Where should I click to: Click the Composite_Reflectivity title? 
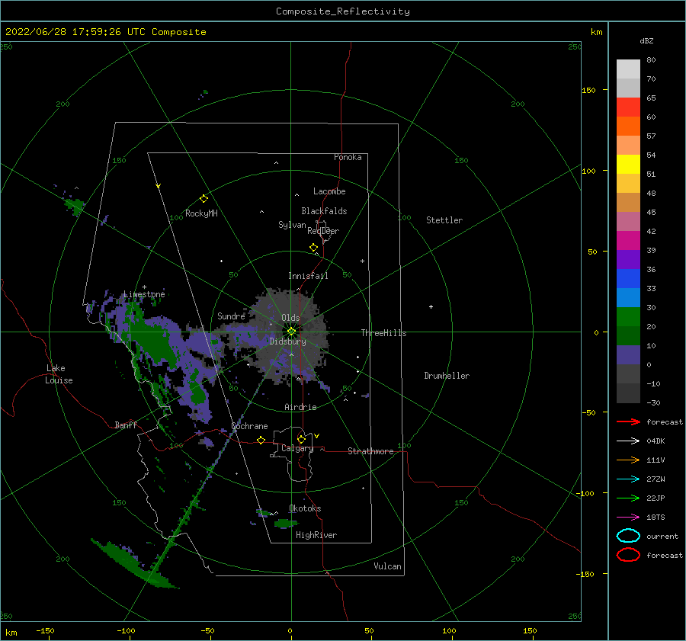pos(343,11)
